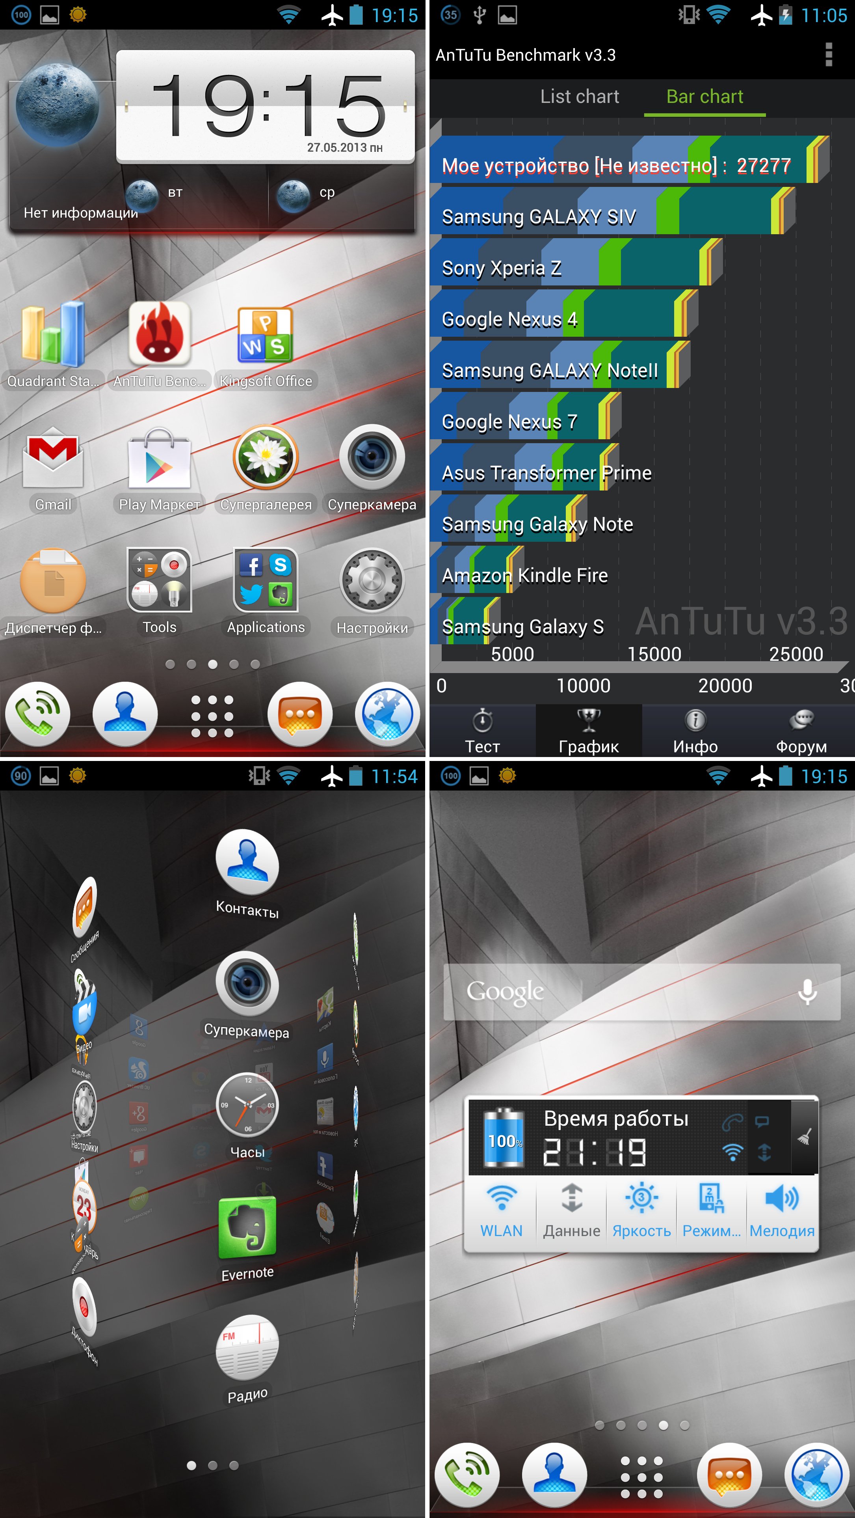Open FM Радио app
The image size is (855, 1518).
tap(248, 1352)
